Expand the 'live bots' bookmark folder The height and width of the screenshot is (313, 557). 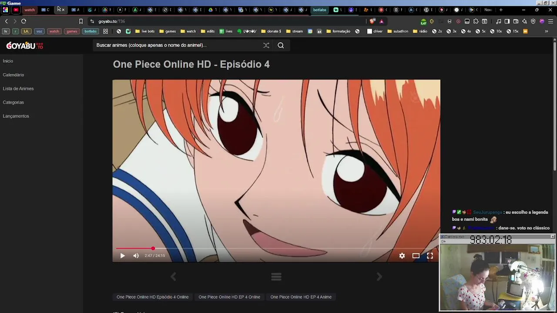pyautogui.click(x=145, y=31)
